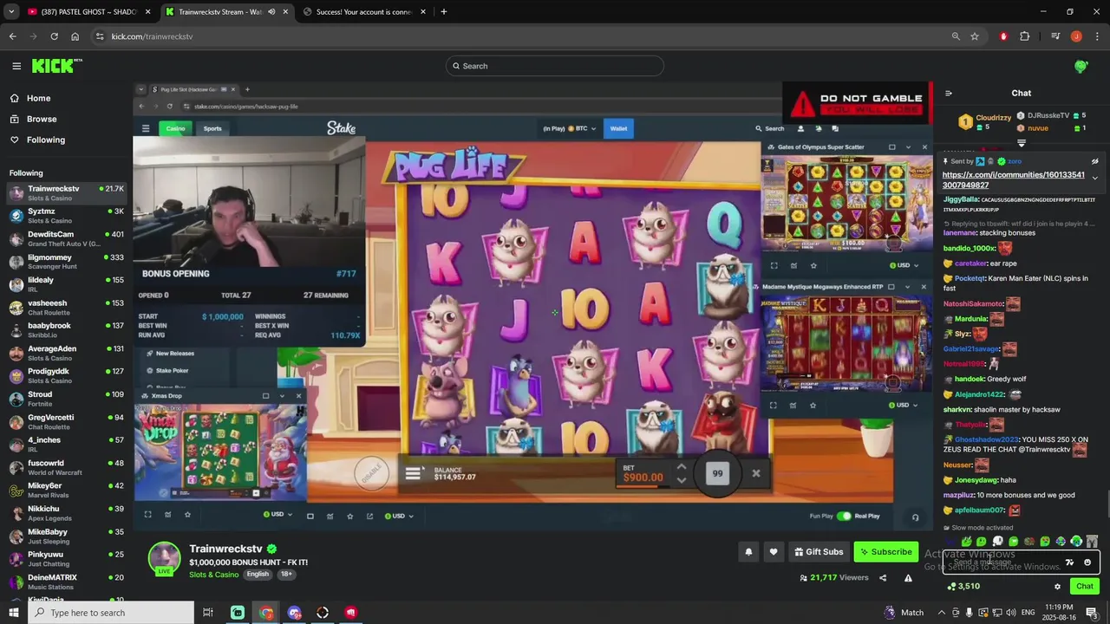Screen dimensions: 1110x624
Task: Share the stream via share icon
Action: pyautogui.click(x=883, y=578)
